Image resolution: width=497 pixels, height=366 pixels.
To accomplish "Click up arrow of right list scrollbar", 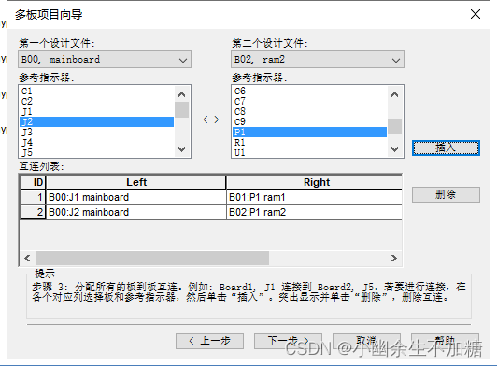I will click(x=394, y=94).
